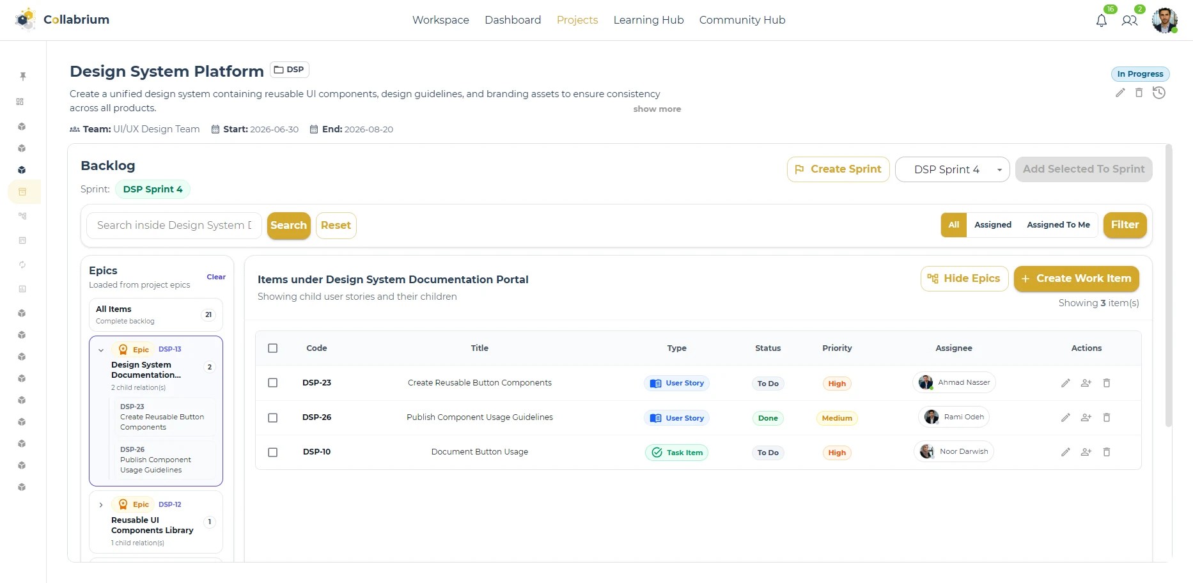
Task: Expand the DSP-12 epic chevron
Action: click(x=101, y=505)
